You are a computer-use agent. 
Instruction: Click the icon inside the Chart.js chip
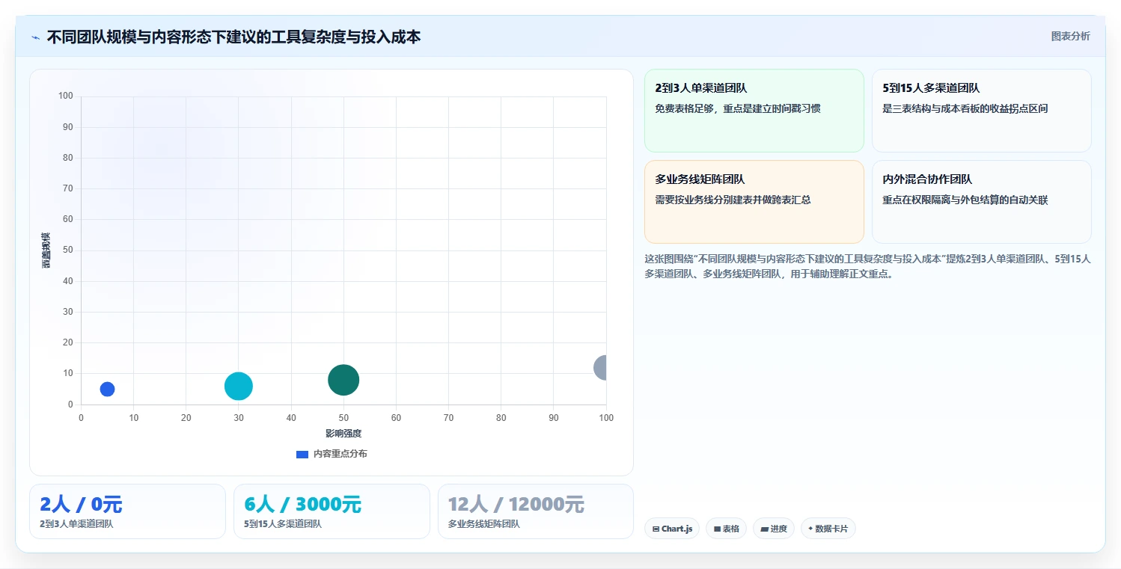pos(656,529)
